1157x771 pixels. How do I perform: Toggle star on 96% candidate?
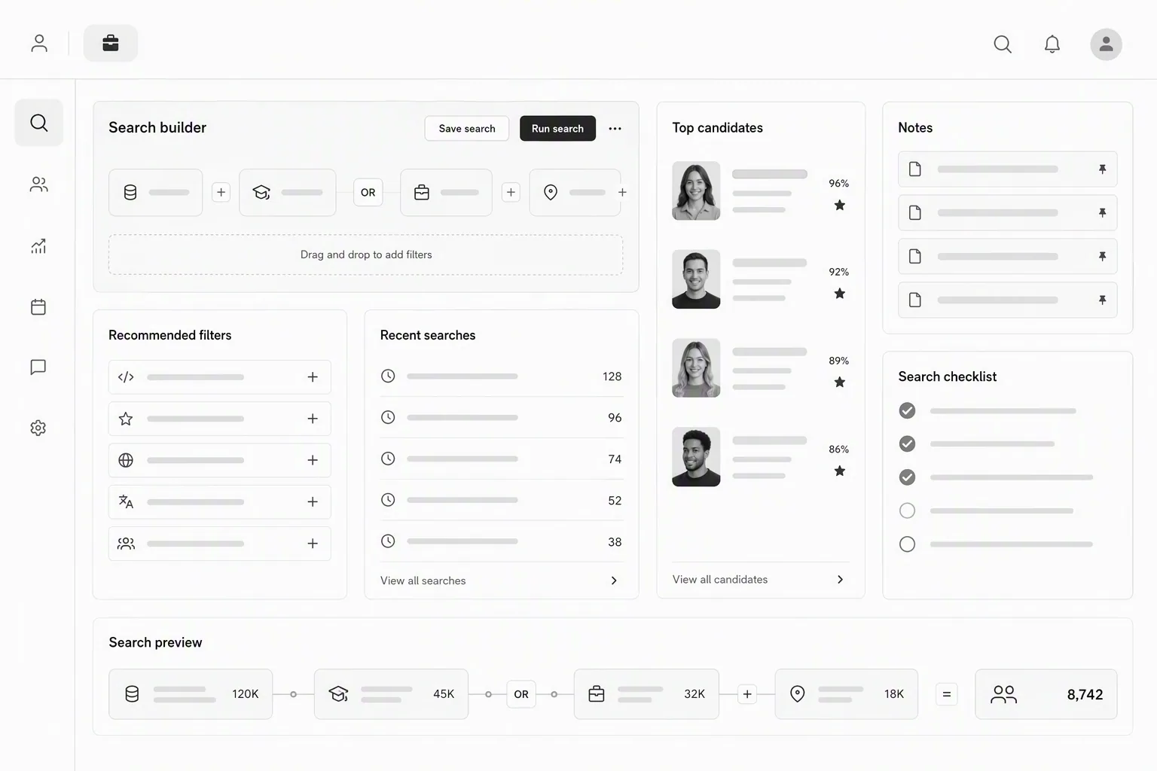pos(839,205)
